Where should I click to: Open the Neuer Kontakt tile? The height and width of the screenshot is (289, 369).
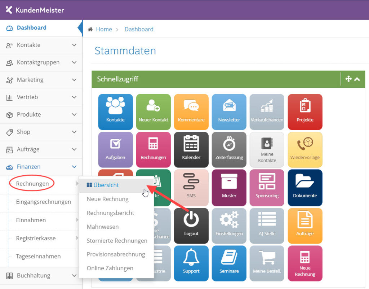pyautogui.click(x=153, y=112)
